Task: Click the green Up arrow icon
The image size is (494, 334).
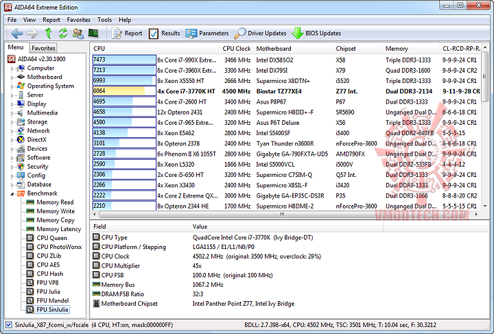Action: [48, 33]
